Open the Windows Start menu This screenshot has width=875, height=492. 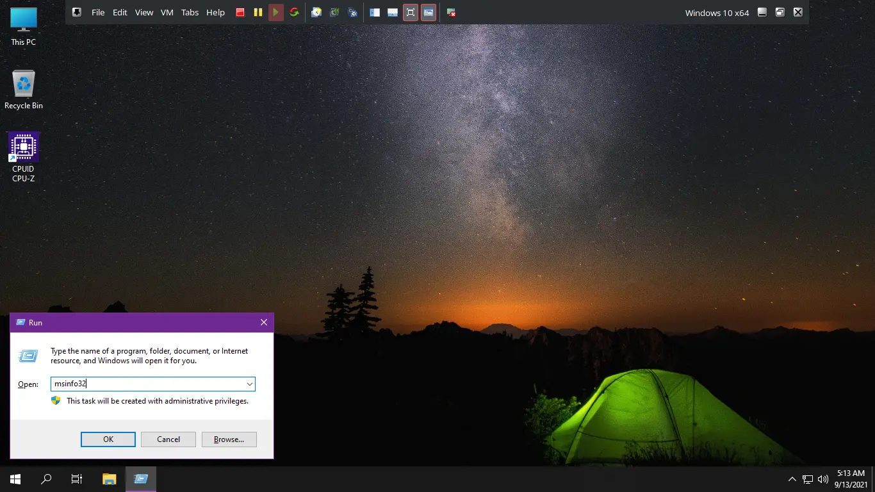[x=15, y=479]
